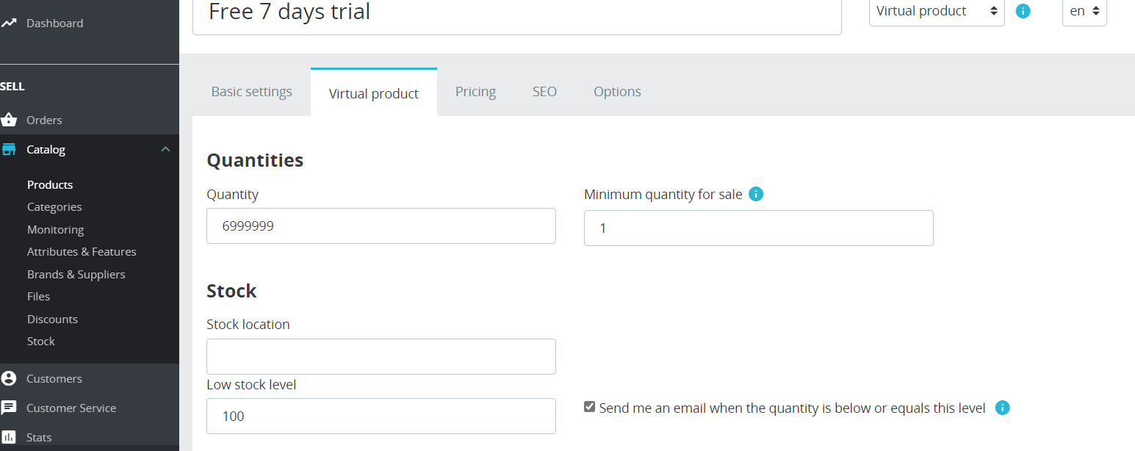The width and height of the screenshot is (1135, 451).
Task: Click the Dashboard trend icon
Action: pos(9,23)
